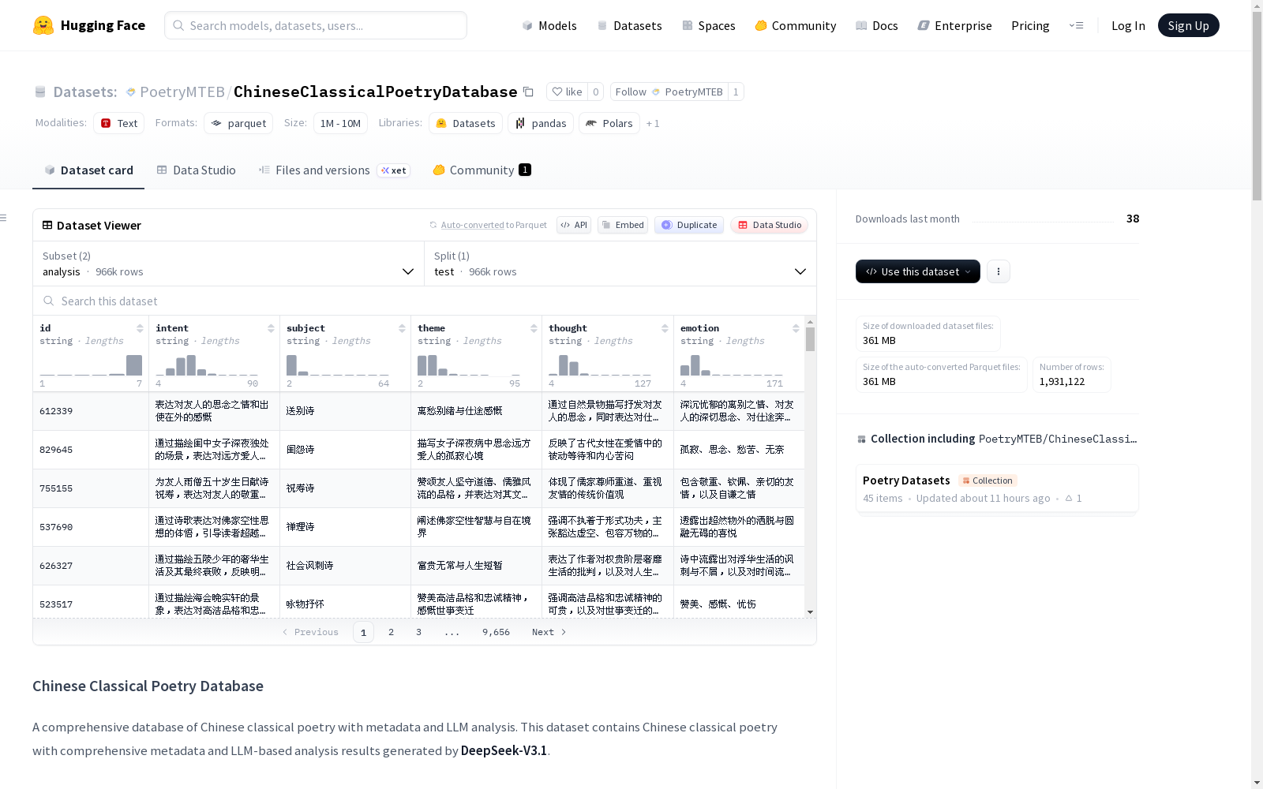Open the DeepSeek-V3.1 link
The width and height of the screenshot is (1263, 789).
[504, 750]
